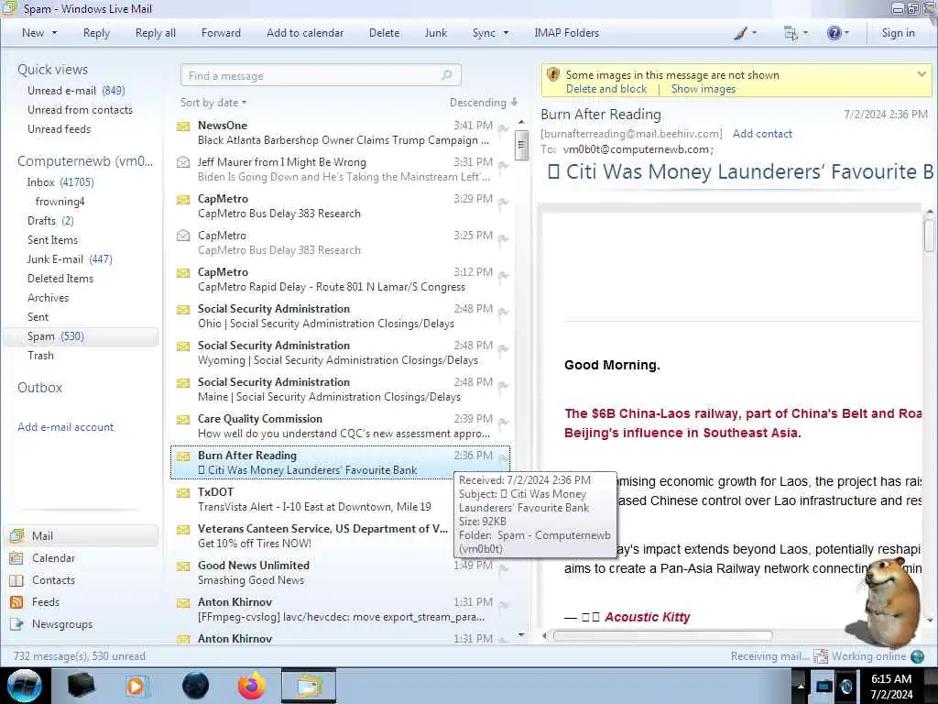Select the Junk E-mail folder

pos(70,259)
